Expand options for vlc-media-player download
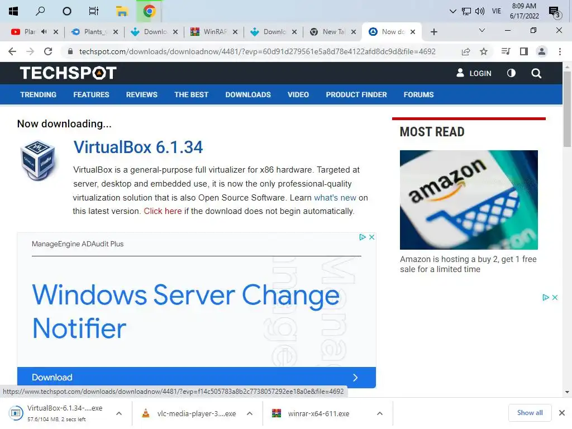The image size is (572, 429). tap(250, 413)
